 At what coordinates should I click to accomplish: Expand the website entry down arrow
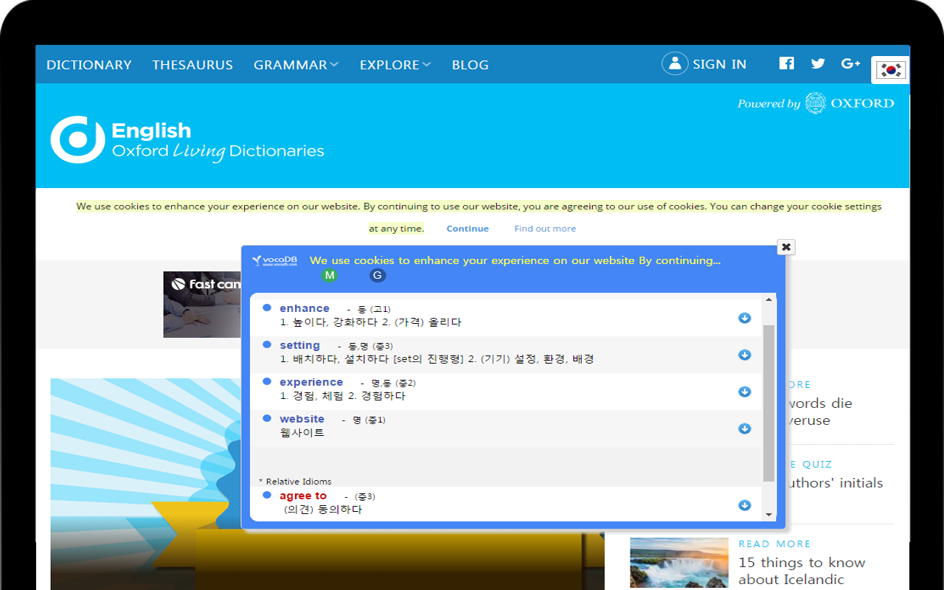(745, 428)
